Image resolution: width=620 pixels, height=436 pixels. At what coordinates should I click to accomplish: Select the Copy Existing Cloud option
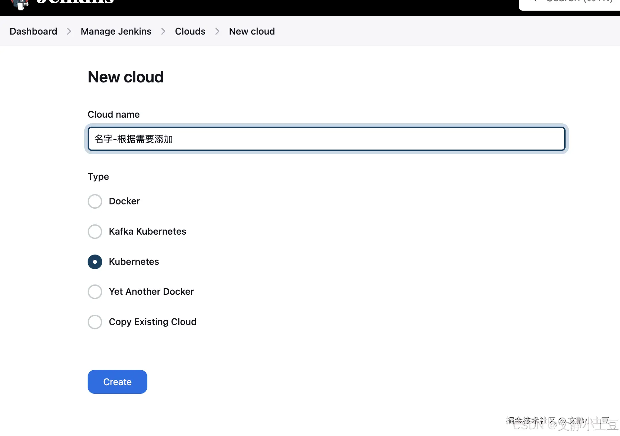tap(95, 322)
